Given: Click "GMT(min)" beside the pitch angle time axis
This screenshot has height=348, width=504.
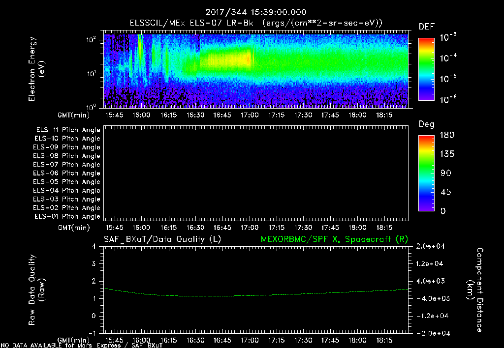Looking at the screenshot, I should [74, 228].
